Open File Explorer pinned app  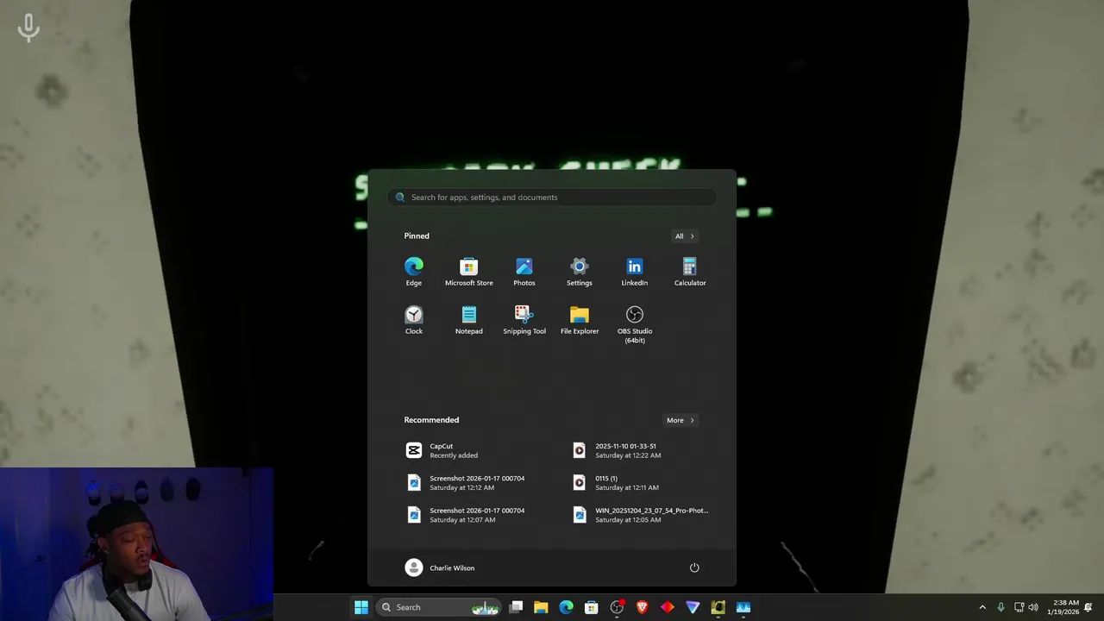click(x=580, y=320)
